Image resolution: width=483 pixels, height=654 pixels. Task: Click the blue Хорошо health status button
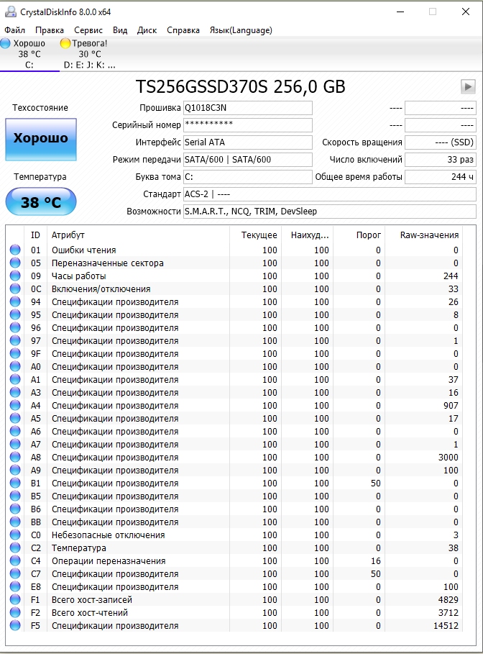point(41,140)
